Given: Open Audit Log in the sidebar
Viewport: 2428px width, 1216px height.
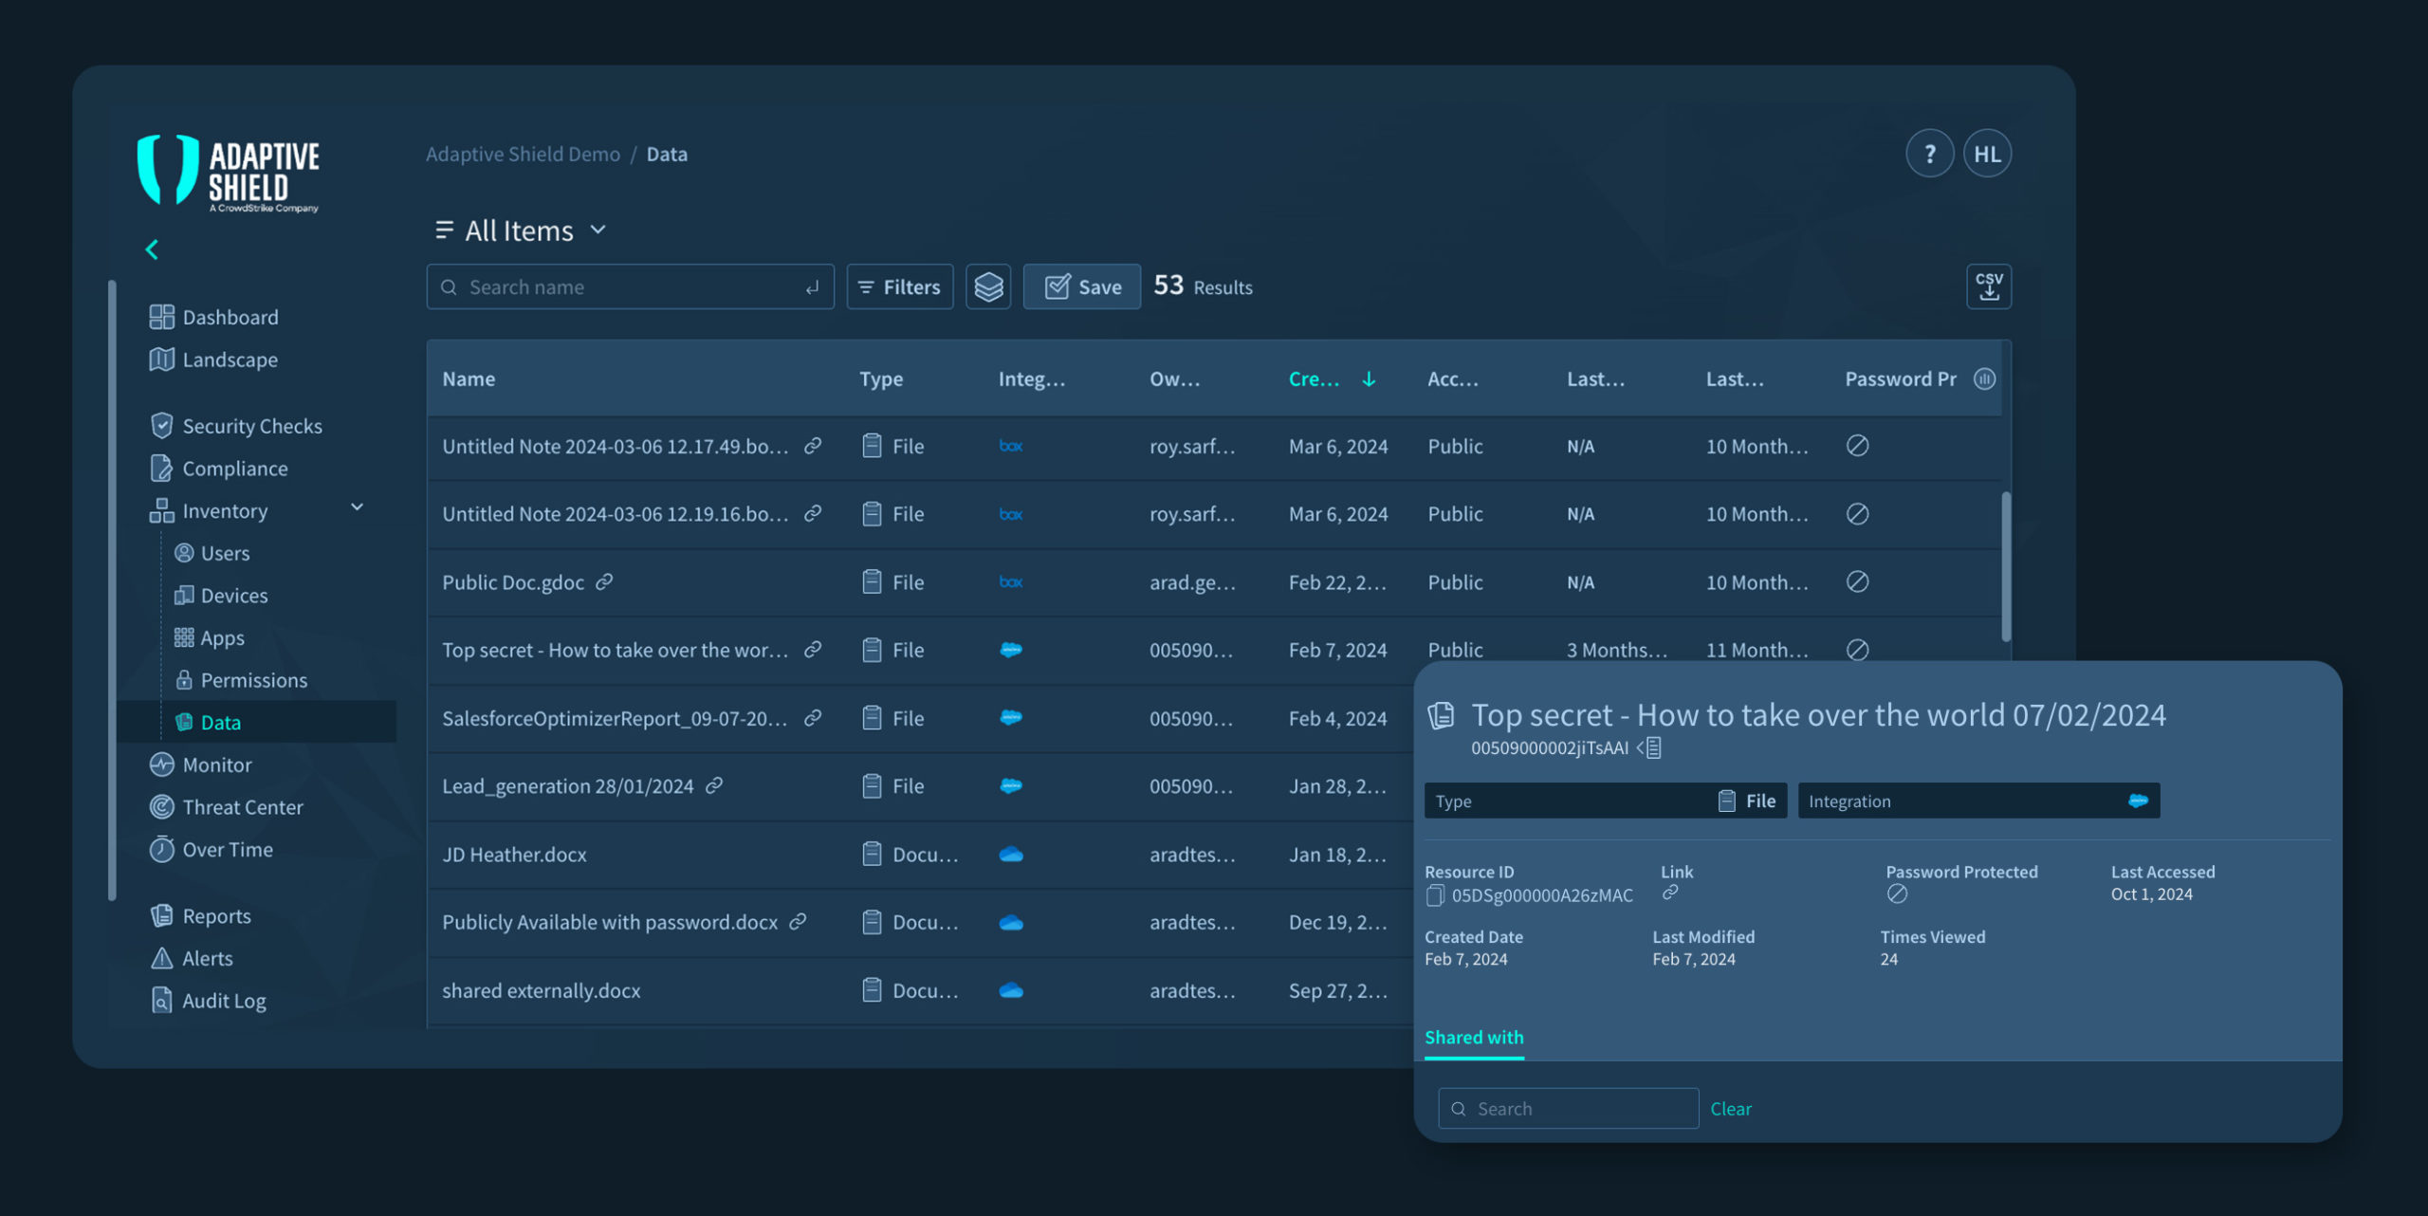Looking at the screenshot, I should (x=208, y=1002).
